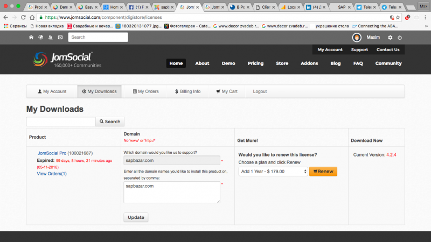Open the settings gear icon next to Maxim
This screenshot has height=242, width=431.
[390, 37]
